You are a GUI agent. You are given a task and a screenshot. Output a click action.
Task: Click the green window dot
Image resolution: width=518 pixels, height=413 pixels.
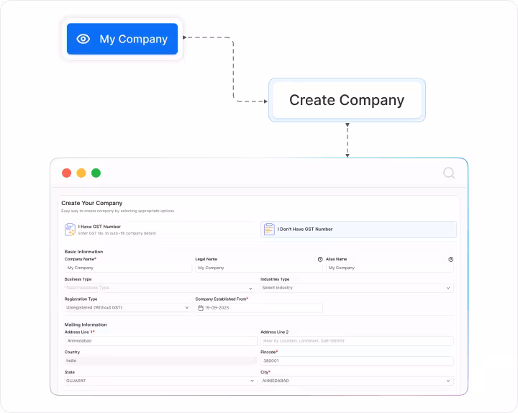(96, 173)
